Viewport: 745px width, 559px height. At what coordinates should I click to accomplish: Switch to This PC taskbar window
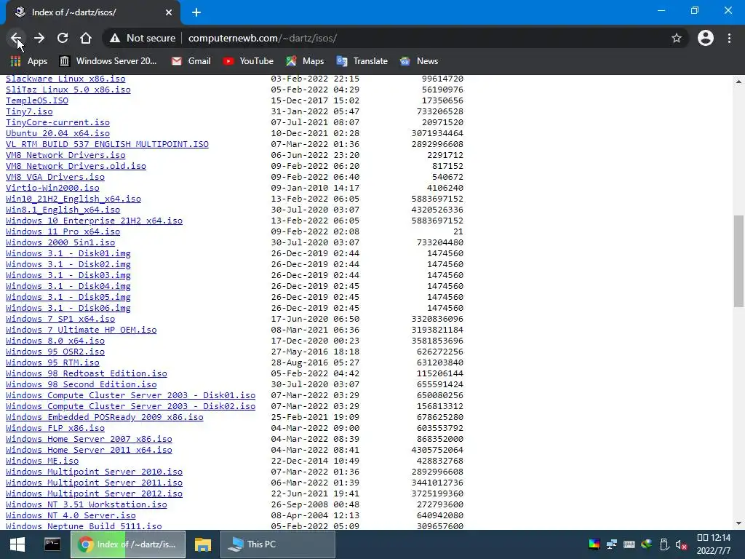click(x=278, y=544)
